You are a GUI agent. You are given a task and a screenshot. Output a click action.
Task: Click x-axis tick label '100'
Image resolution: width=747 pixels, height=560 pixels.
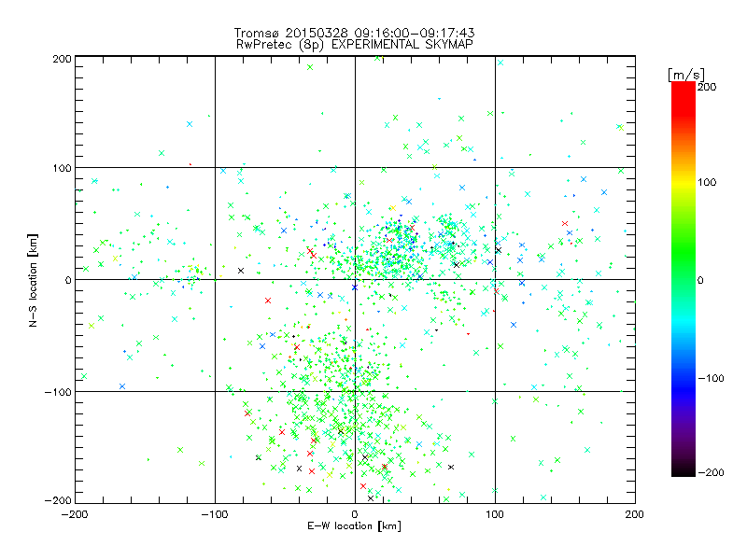[495, 515]
